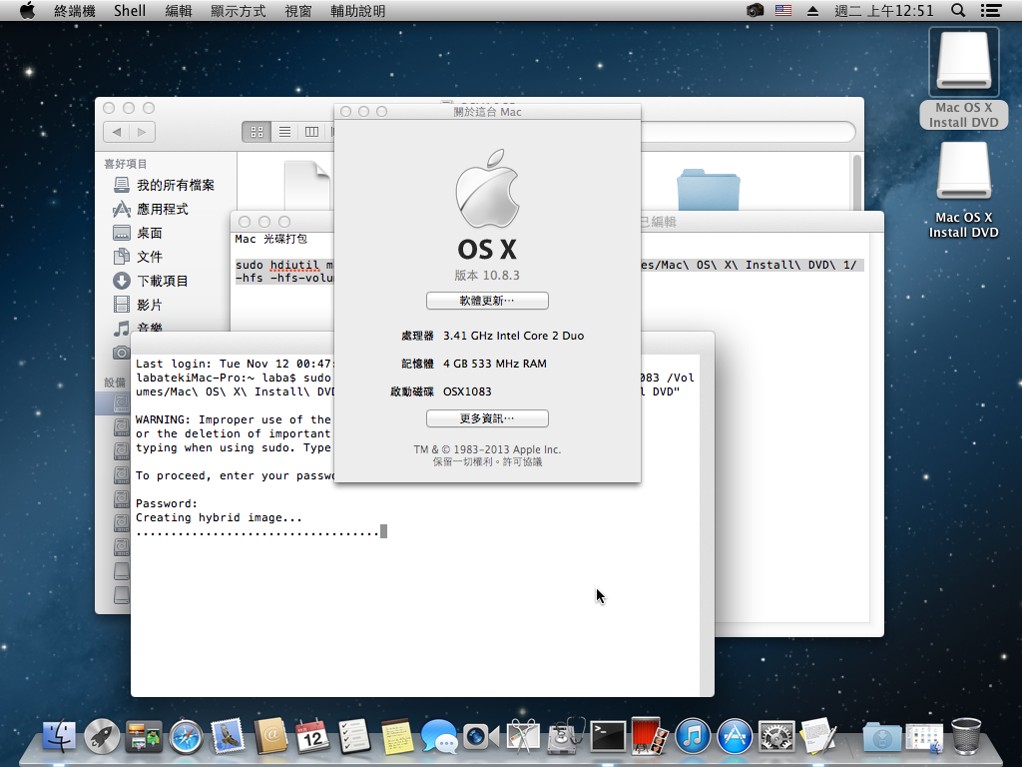Image resolution: width=1022 pixels, height=767 pixels.
Task: Switch Finder to column view
Action: coord(312,132)
